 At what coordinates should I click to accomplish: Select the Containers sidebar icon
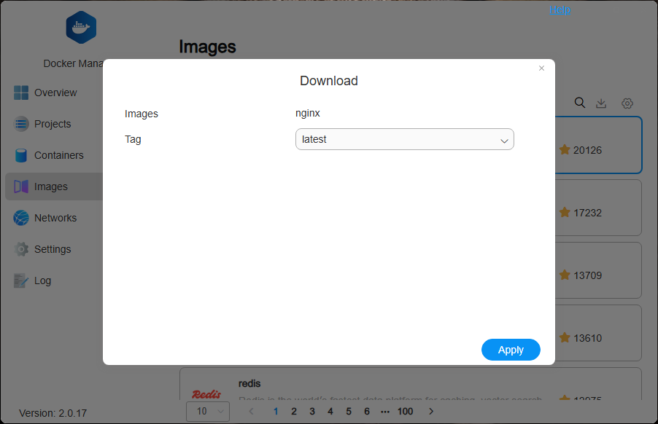pyautogui.click(x=21, y=155)
